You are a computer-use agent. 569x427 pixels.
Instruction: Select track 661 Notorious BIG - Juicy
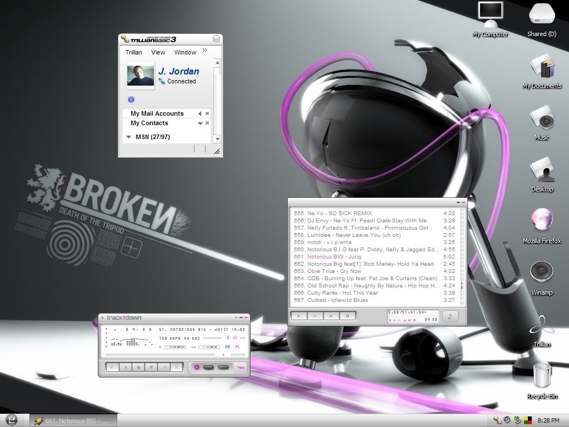click(375, 257)
